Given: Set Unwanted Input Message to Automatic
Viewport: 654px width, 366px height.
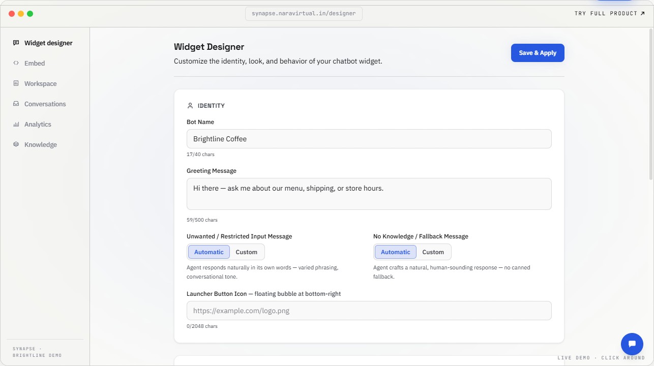Looking at the screenshot, I should 209,252.
